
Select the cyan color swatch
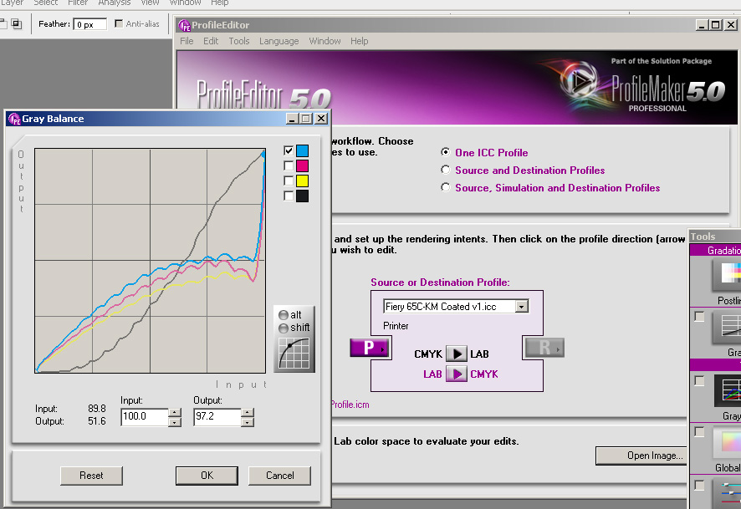(x=303, y=150)
